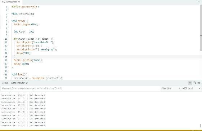Click the for loop line with timer

(33, 39)
